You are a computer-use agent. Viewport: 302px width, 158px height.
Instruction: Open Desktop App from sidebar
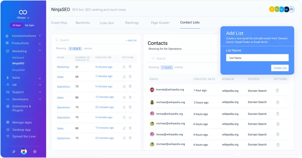[21, 130]
